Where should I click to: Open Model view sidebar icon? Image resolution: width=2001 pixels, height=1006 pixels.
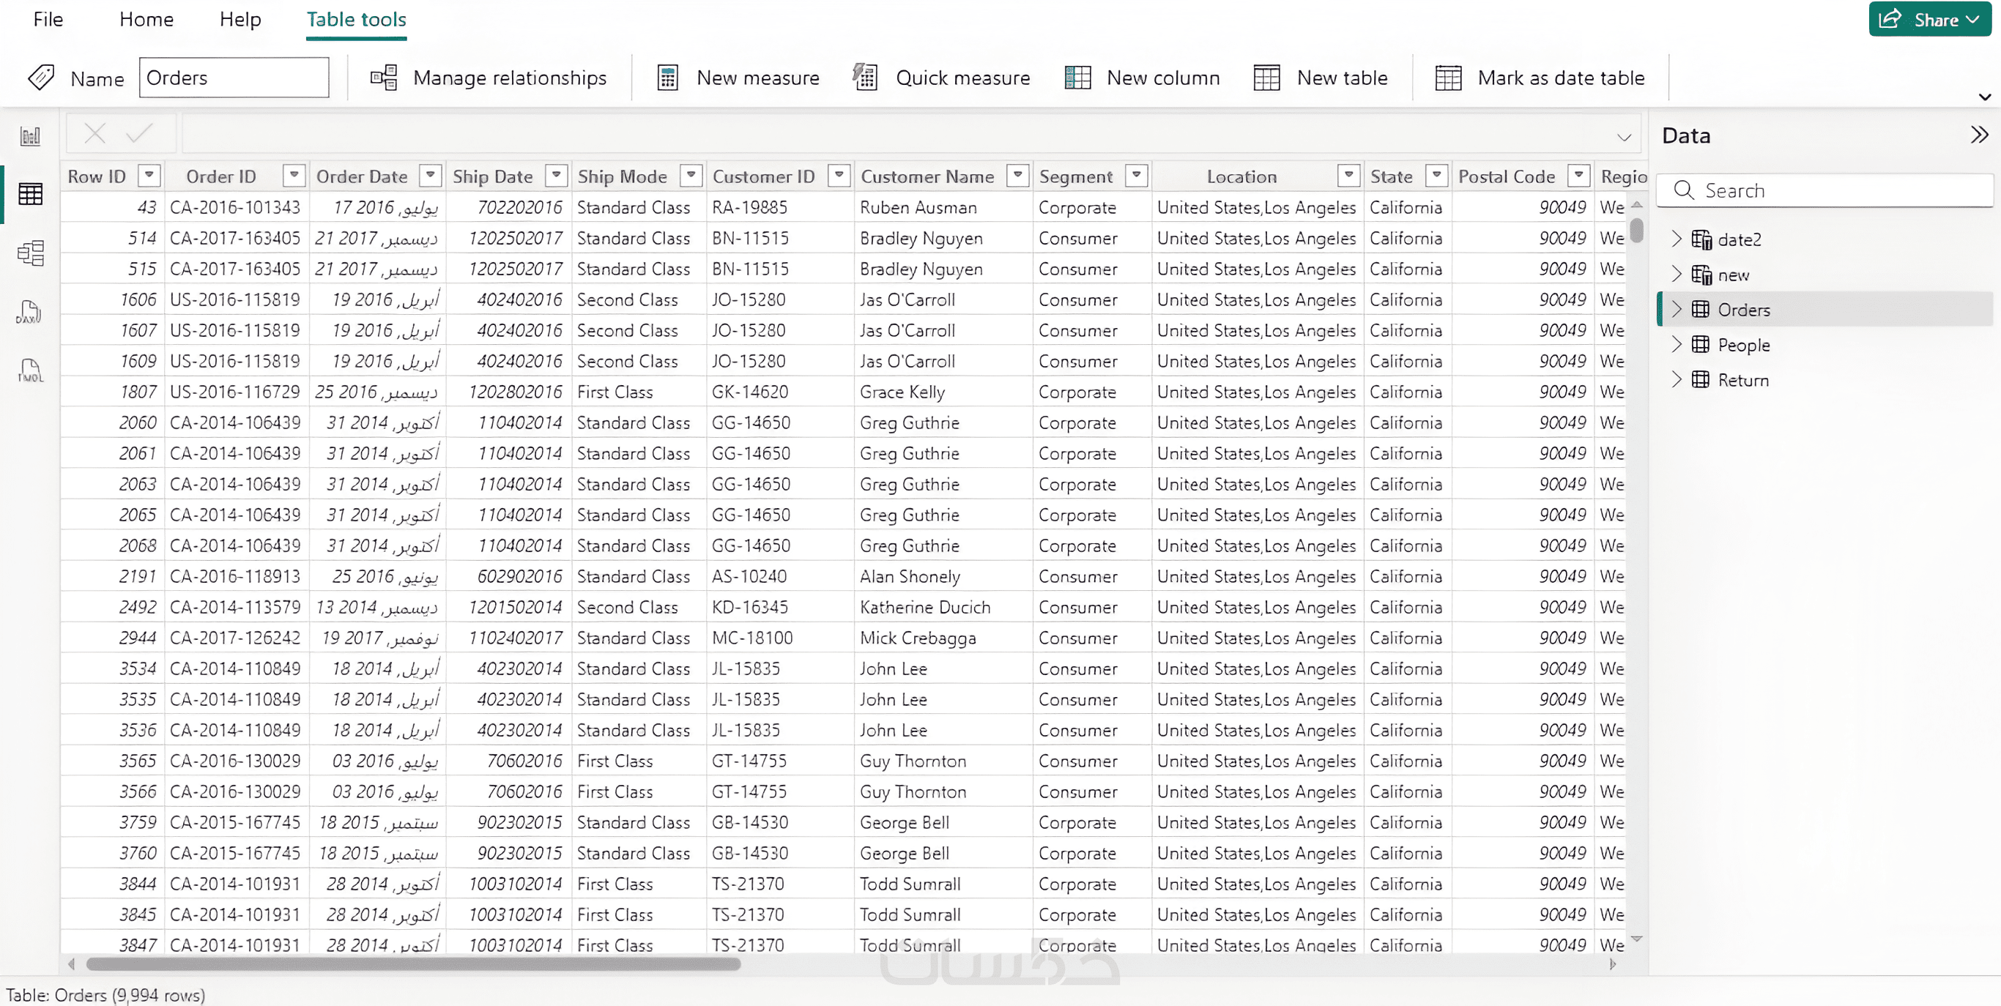point(30,253)
